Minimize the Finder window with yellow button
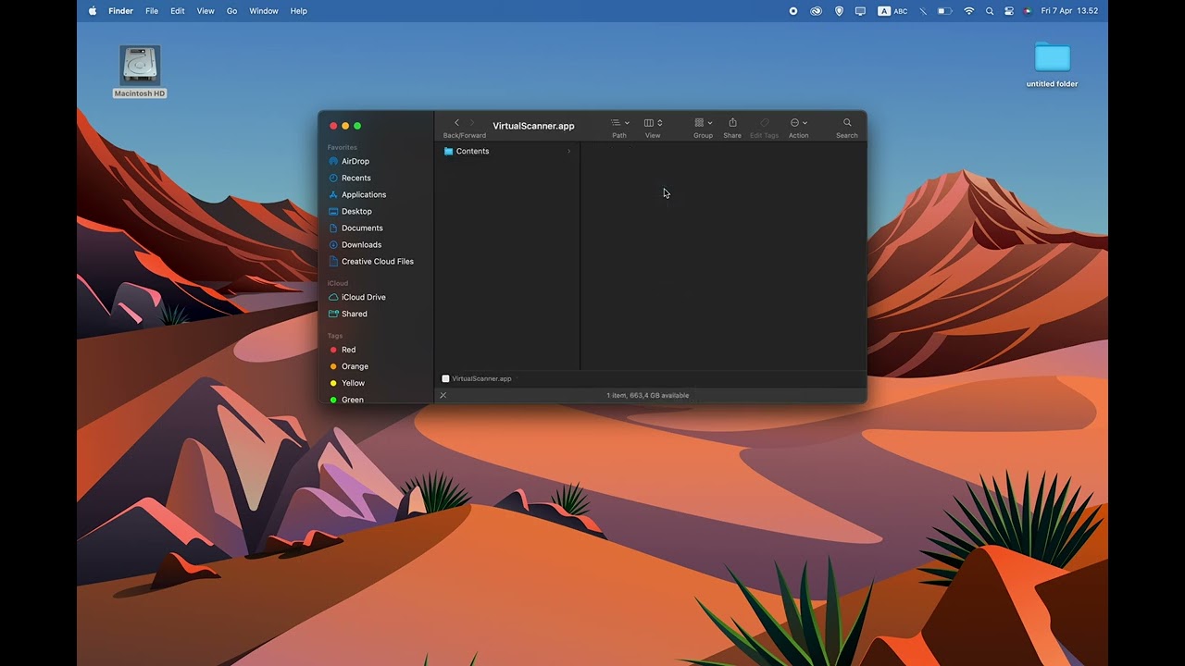The height and width of the screenshot is (666, 1185). [345, 126]
